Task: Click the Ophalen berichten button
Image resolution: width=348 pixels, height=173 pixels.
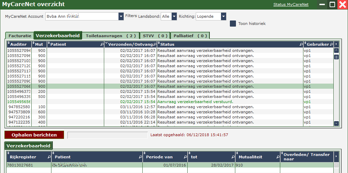Action: [x=34, y=135]
